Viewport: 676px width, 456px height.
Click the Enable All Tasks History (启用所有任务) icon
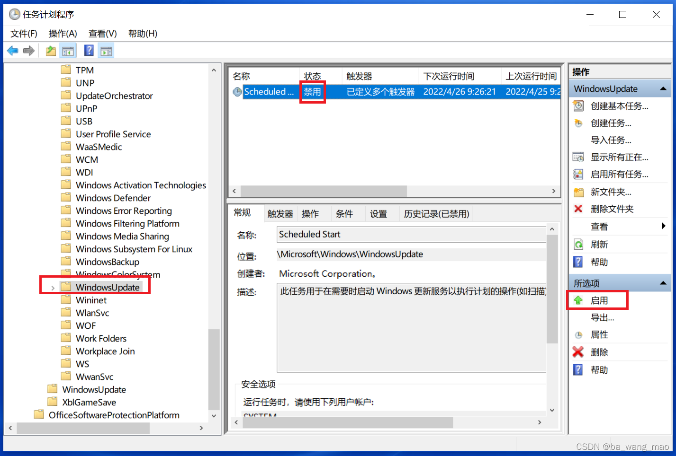tap(578, 174)
